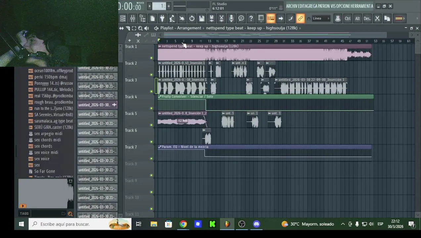421x238 pixels.
Task: Save project with floppy disk icon
Action: (202, 19)
